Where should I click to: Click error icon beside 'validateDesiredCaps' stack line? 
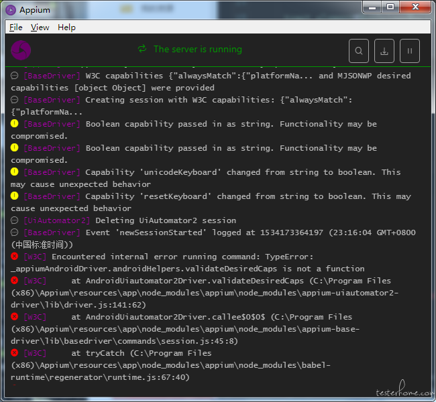pyautogui.click(x=15, y=280)
